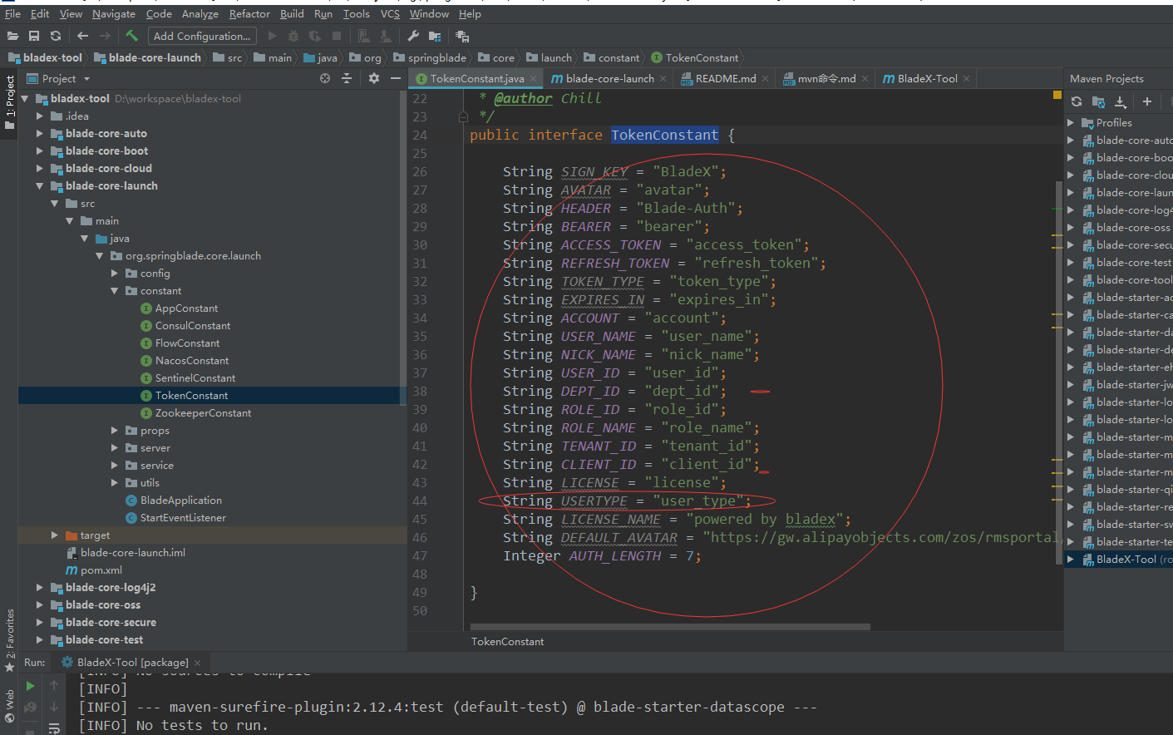This screenshot has width=1173, height=735.
Task: Navigate forward with the right arrow icon
Action: pos(105,36)
